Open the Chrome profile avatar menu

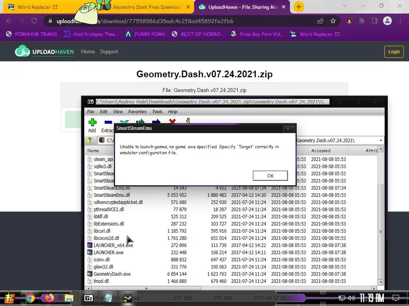(x=387, y=21)
